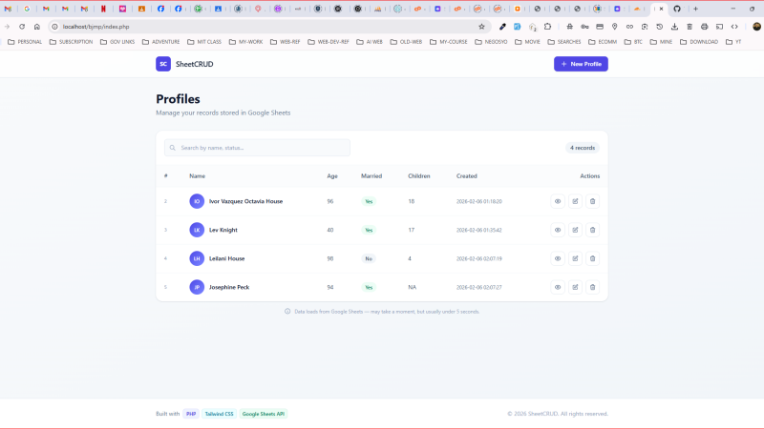Edit the Lev Knight record
Viewport: 764px width, 429px height.
tap(575, 230)
